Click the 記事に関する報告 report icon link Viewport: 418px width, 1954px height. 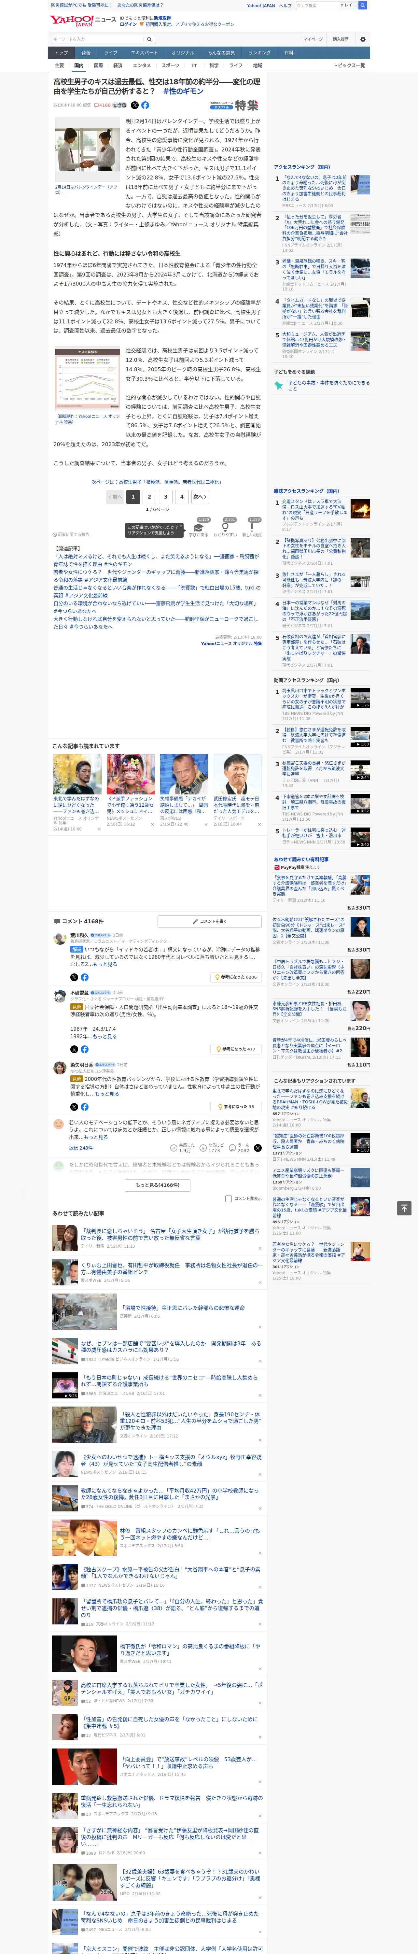(x=71, y=534)
